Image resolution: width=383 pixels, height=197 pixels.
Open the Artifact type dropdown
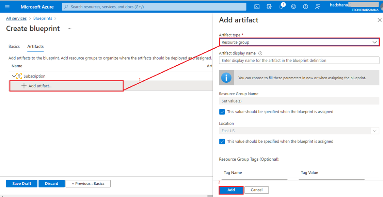(x=299, y=42)
